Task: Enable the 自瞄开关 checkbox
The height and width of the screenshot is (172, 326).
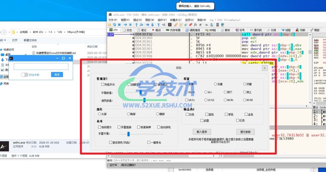Action: pyautogui.click(x=129, y=85)
